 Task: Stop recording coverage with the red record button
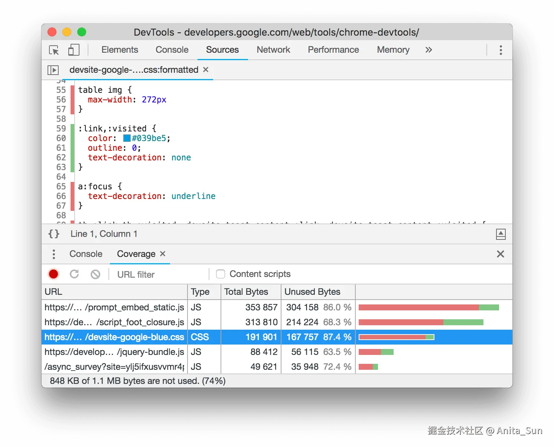[53, 274]
